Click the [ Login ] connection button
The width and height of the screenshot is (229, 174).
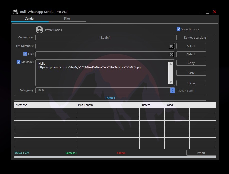105,38
